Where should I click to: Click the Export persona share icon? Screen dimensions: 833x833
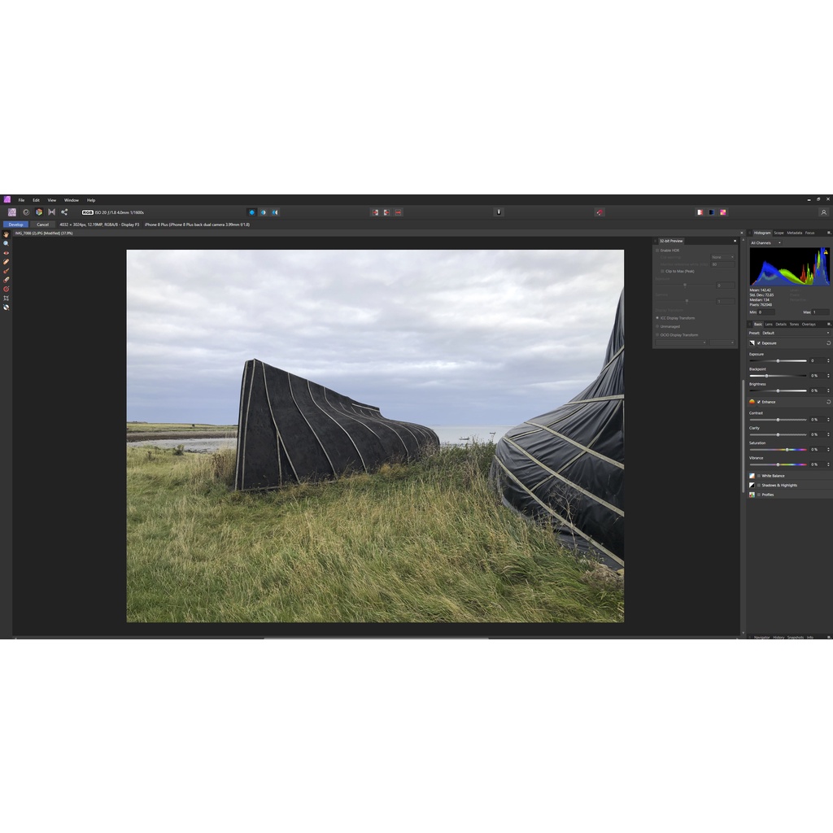64,212
